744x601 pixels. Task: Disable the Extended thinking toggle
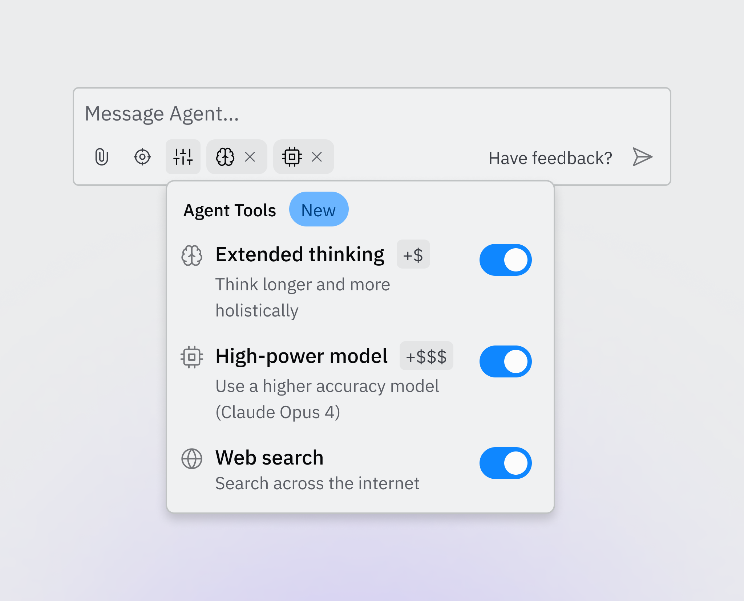pyautogui.click(x=506, y=260)
